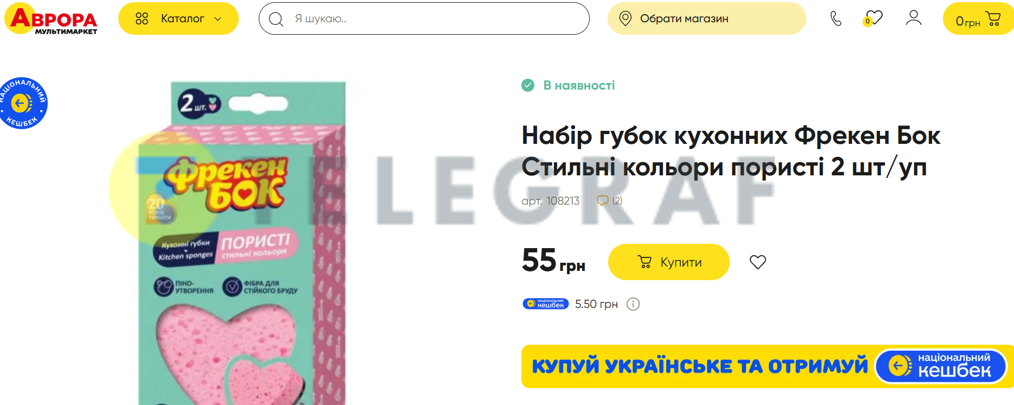
Task: Click the Купити buy button
Action: (x=668, y=262)
